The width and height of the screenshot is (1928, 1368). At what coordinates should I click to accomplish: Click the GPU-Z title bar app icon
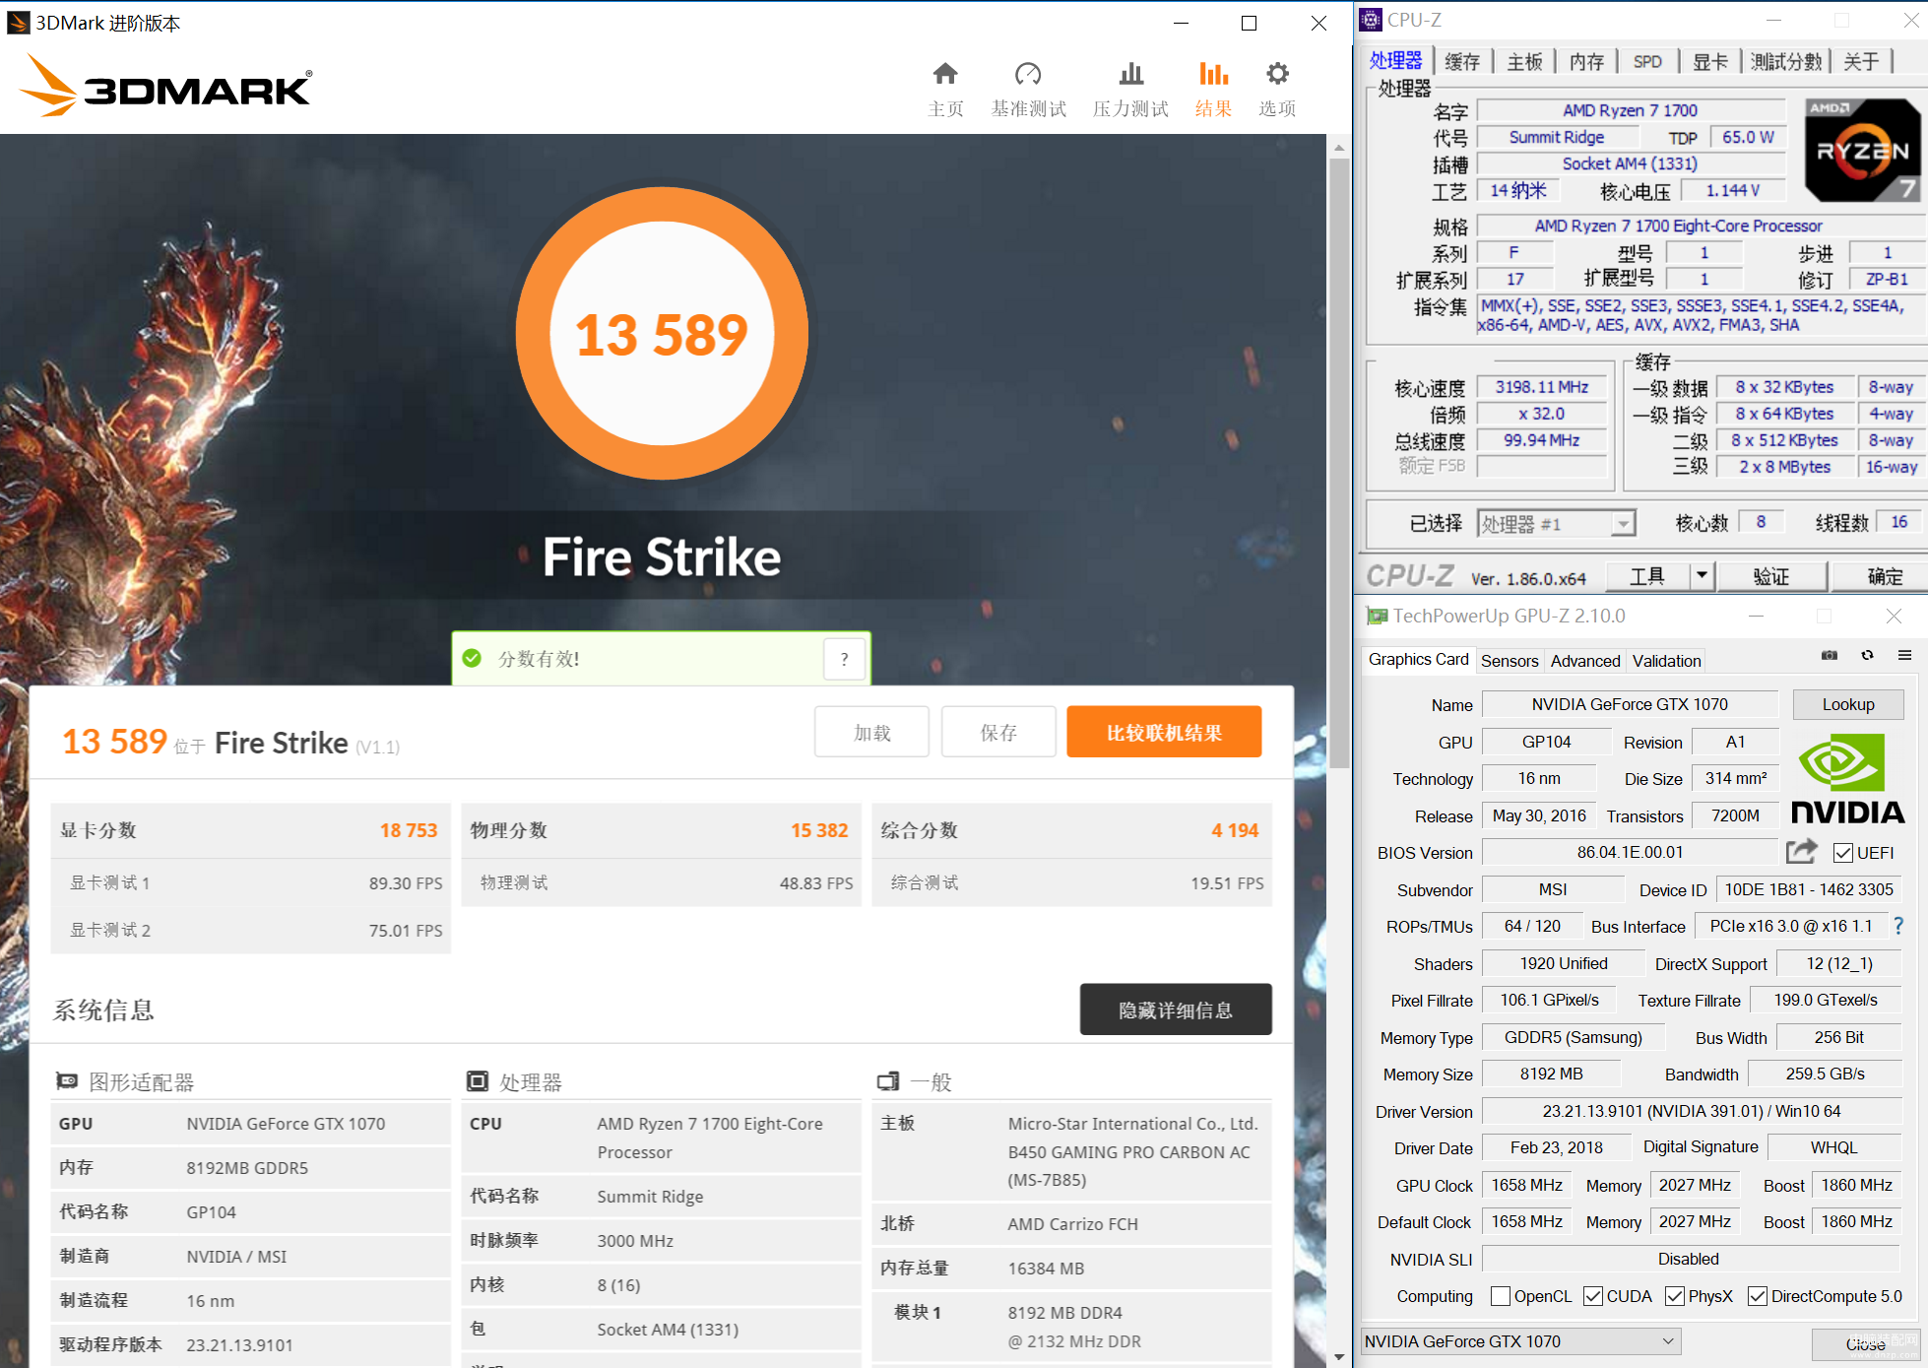[x=1377, y=617]
